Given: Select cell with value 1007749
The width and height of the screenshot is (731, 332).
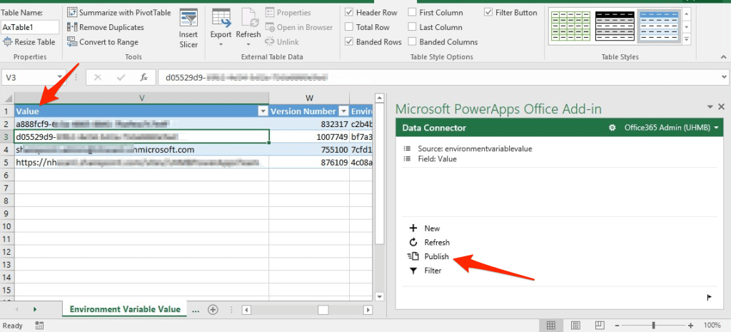Looking at the screenshot, I should pos(309,136).
